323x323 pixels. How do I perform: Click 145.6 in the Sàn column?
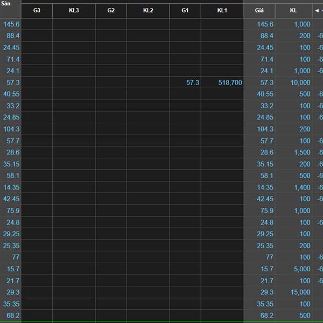(x=11, y=24)
